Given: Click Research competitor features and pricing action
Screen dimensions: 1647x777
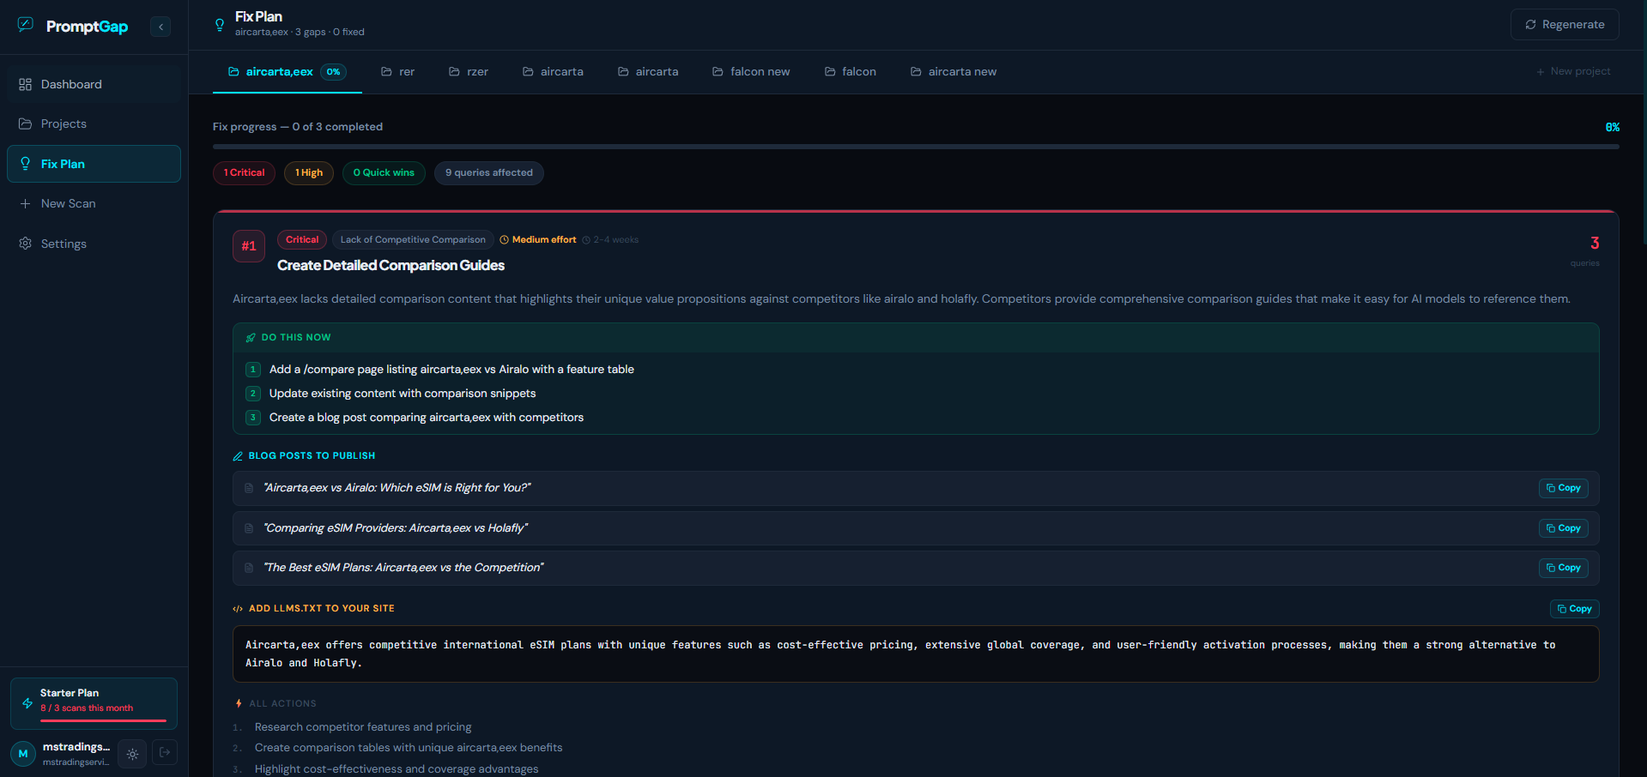Looking at the screenshot, I should pos(363,727).
